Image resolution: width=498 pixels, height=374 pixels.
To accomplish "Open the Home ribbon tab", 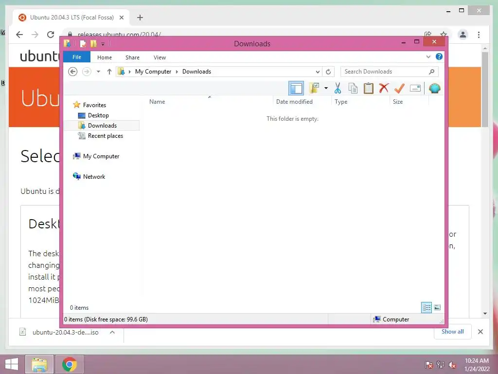I will click(105, 57).
